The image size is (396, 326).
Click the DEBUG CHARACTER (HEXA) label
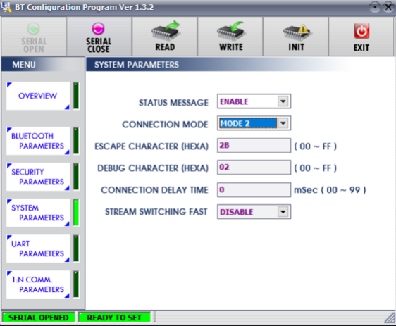click(153, 168)
